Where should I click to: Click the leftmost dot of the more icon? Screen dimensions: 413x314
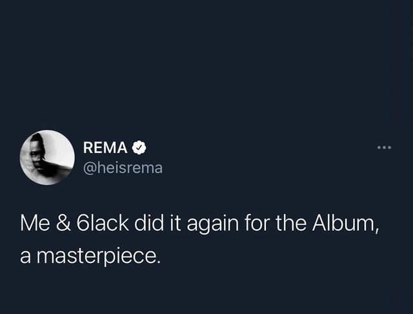click(x=379, y=149)
